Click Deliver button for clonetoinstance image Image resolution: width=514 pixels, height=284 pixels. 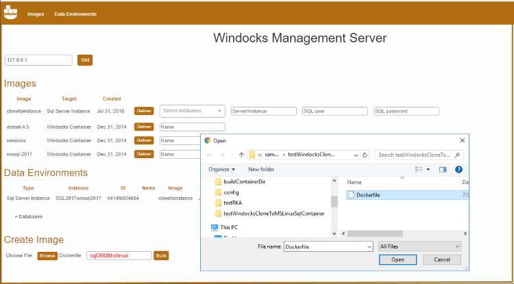point(144,111)
